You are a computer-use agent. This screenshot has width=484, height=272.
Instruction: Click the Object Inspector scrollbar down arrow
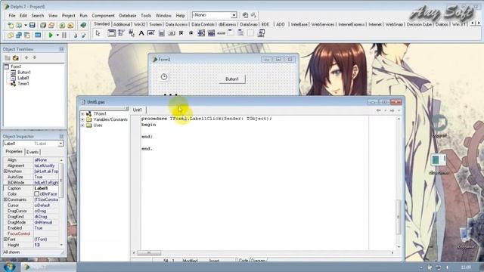pos(61,245)
